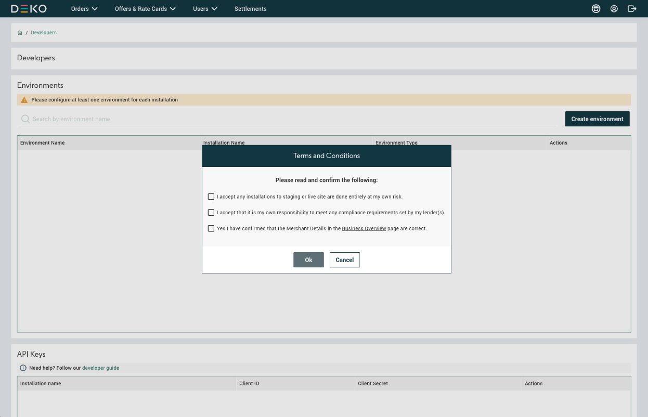Click the Terms and Conditions dialog title
The width and height of the screenshot is (648, 417).
327,155
